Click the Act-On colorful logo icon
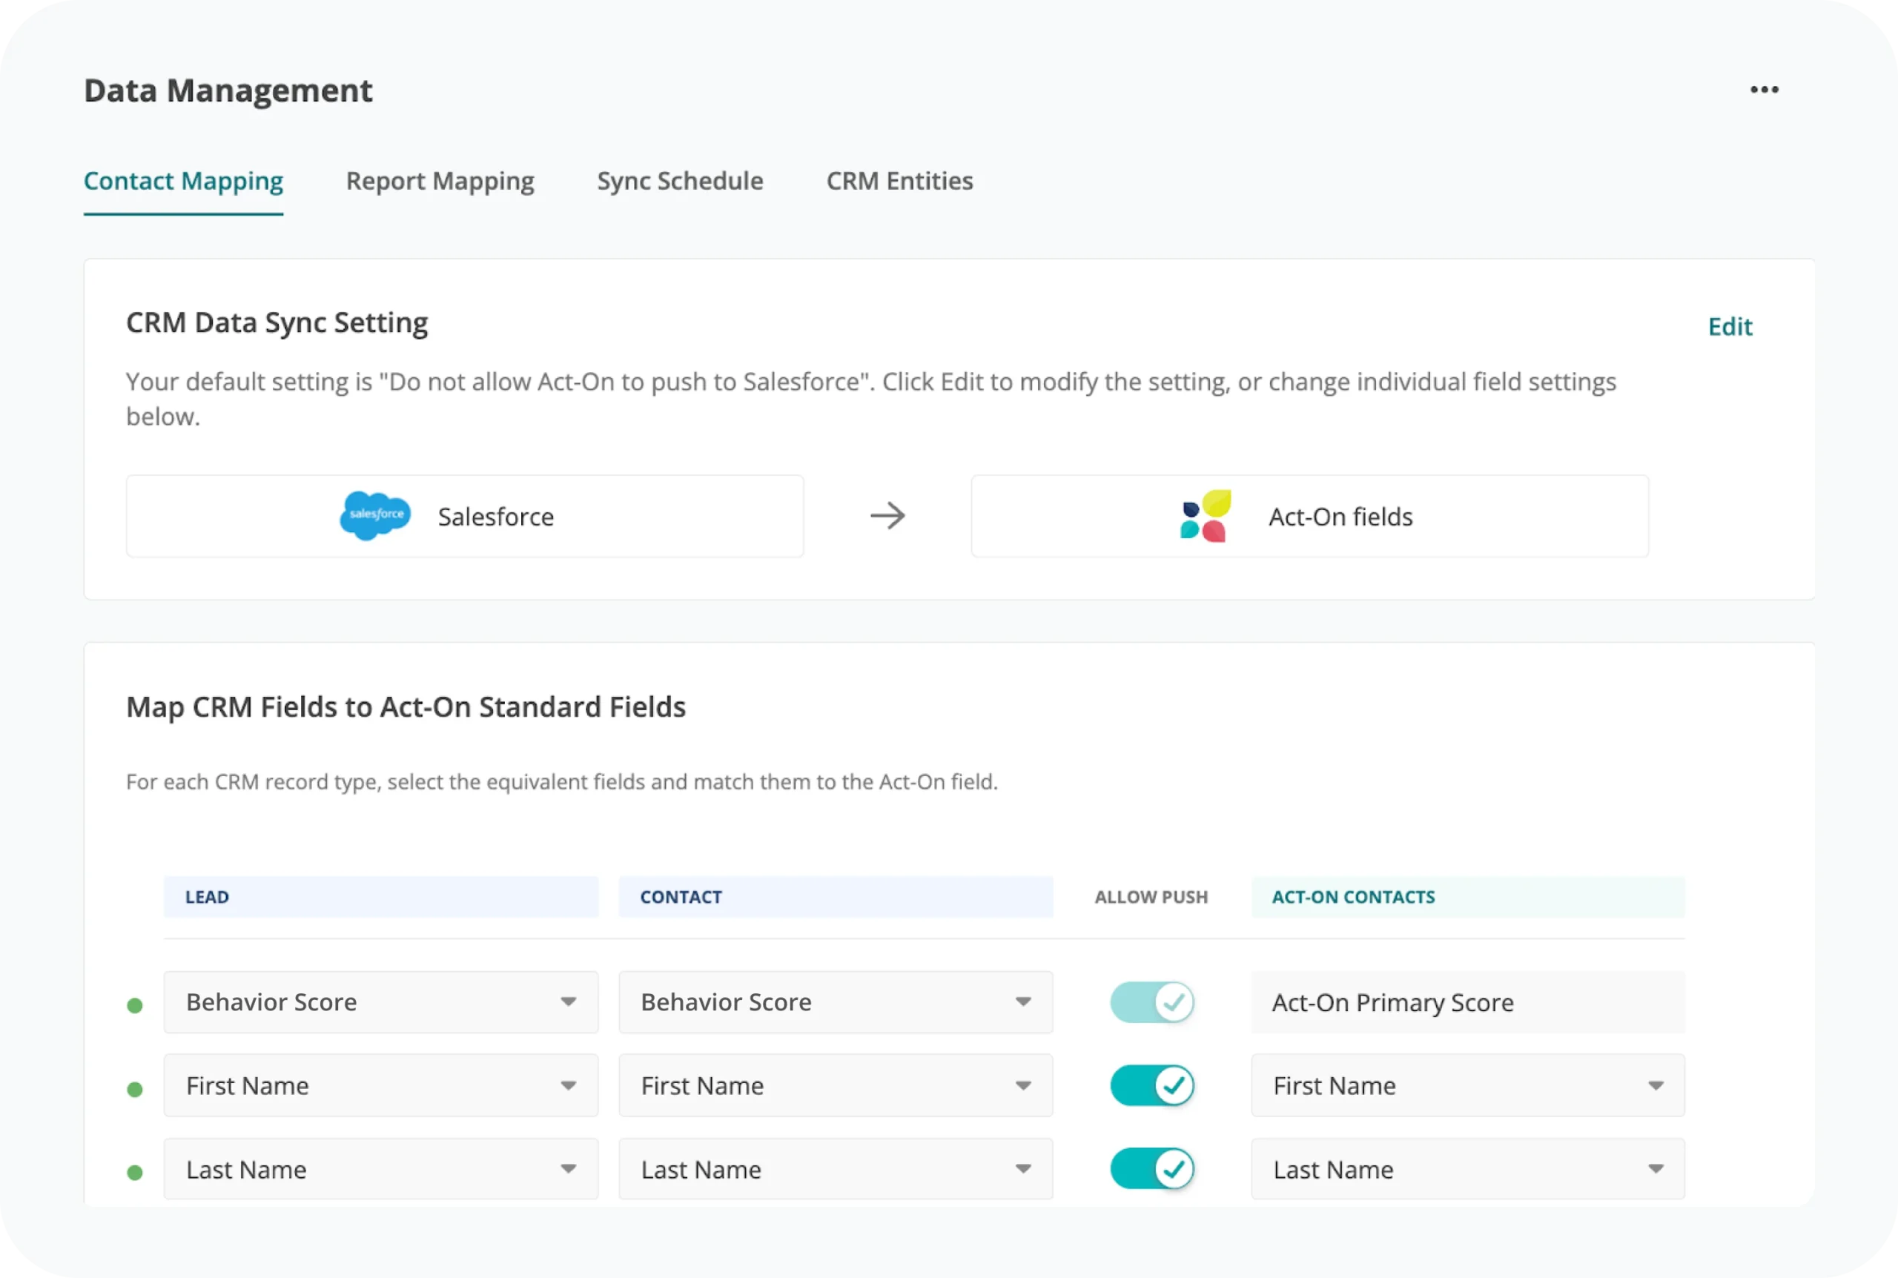1898x1278 pixels. click(x=1205, y=516)
